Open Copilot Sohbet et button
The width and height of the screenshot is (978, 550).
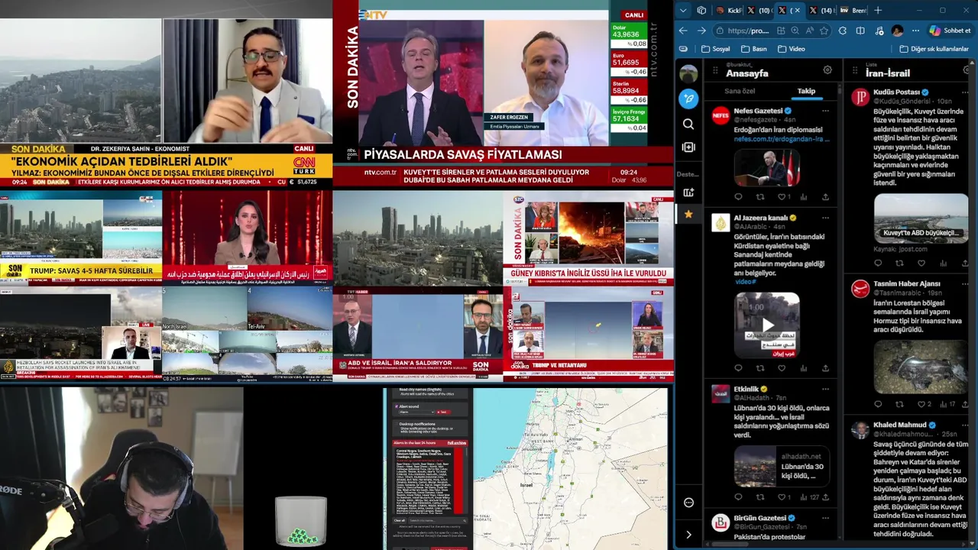click(x=950, y=31)
